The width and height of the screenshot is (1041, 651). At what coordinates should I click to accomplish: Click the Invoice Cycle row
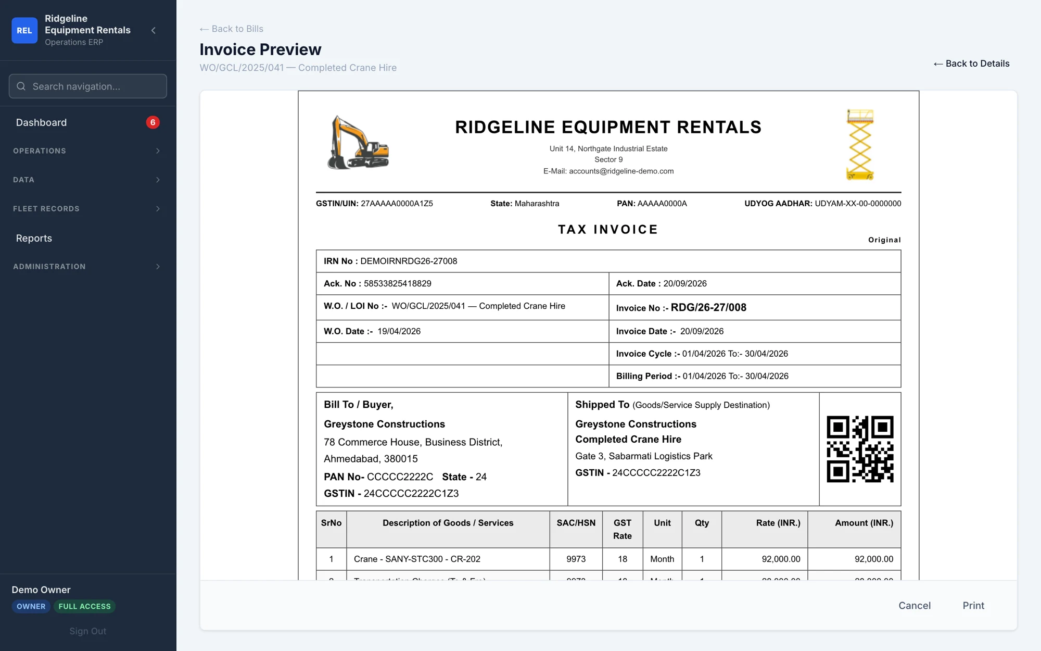tap(755, 354)
